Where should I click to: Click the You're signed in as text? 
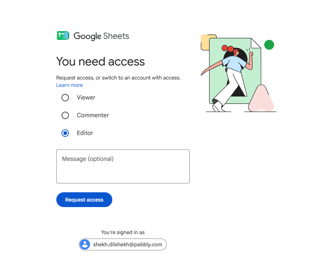(123, 232)
